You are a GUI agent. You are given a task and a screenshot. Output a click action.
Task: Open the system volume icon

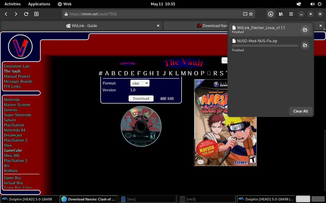[313, 4]
